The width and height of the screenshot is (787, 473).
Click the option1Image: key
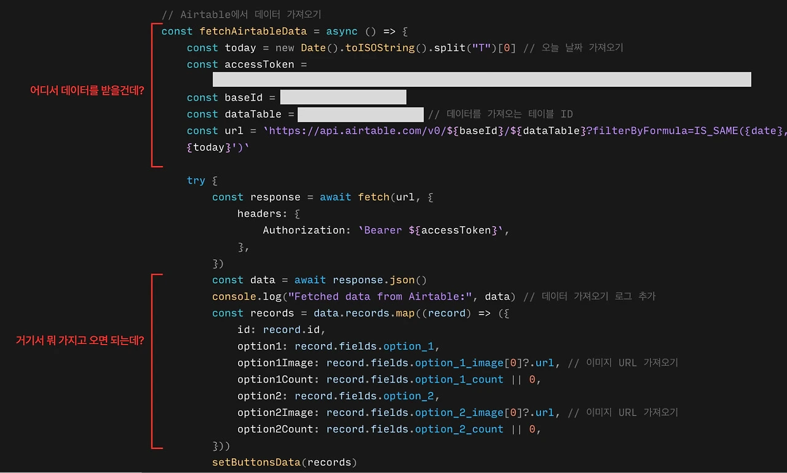(279, 363)
